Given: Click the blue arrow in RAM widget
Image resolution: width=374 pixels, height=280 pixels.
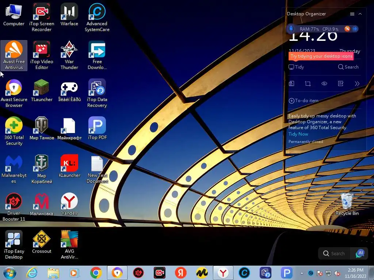Looking at the screenshot, I should click(355, 29).
